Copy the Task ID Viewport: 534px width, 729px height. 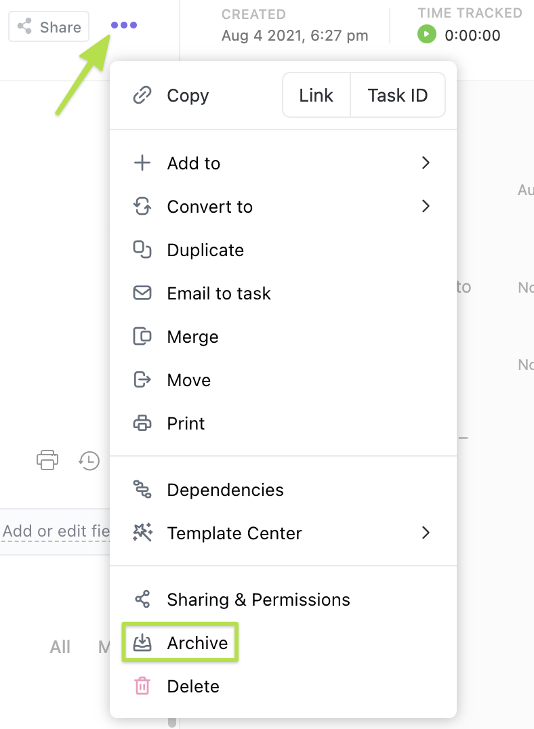pos(398,96)
